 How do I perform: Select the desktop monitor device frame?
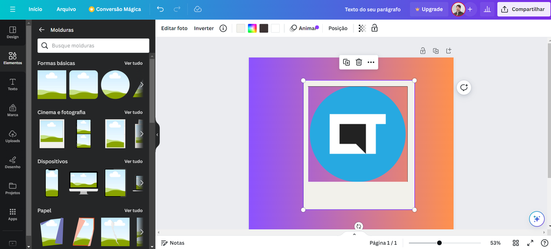(x=83, y=183)
